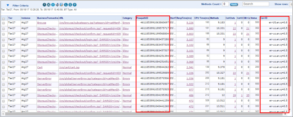Select the checkbox for the 3,803 ms row

point(3,34)
